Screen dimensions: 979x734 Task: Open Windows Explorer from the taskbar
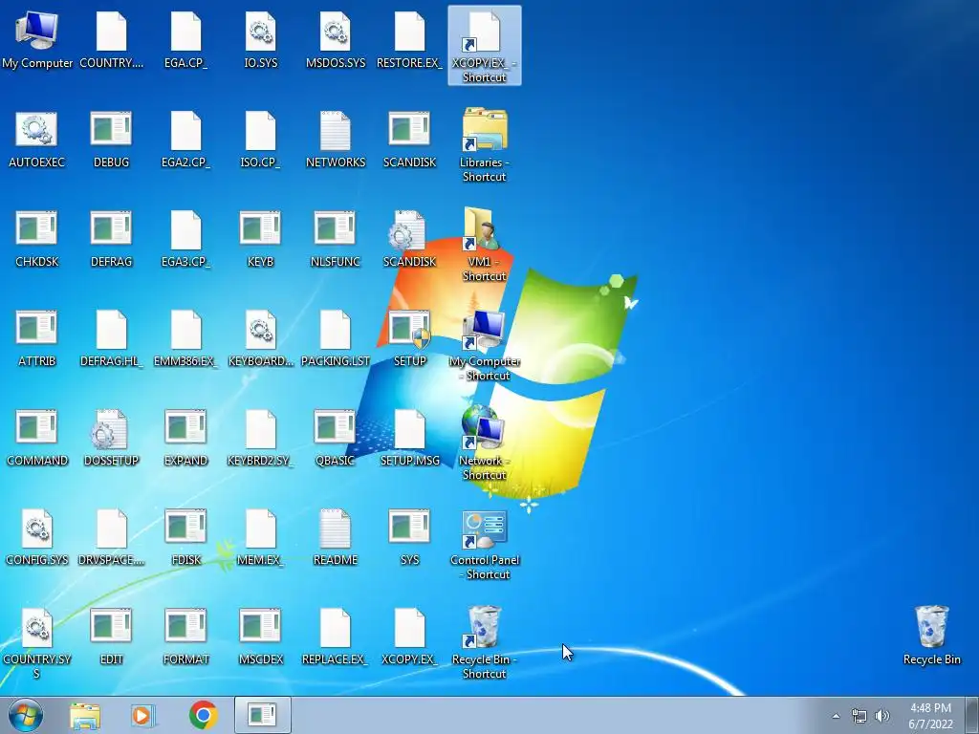(85, 716)
